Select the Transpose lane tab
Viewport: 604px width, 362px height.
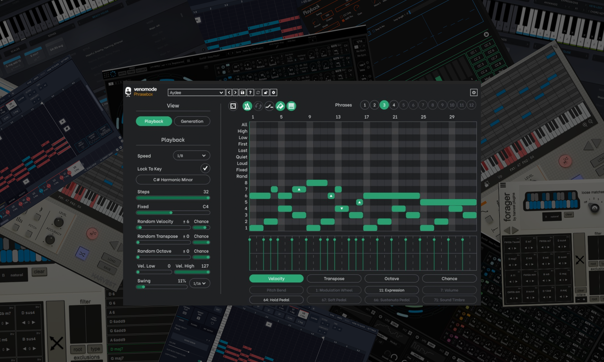(334, 278)
